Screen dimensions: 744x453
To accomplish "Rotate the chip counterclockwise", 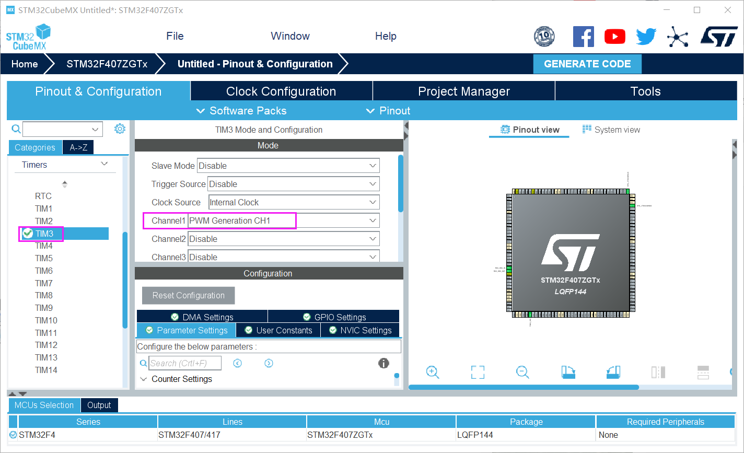I will [613, 372].
